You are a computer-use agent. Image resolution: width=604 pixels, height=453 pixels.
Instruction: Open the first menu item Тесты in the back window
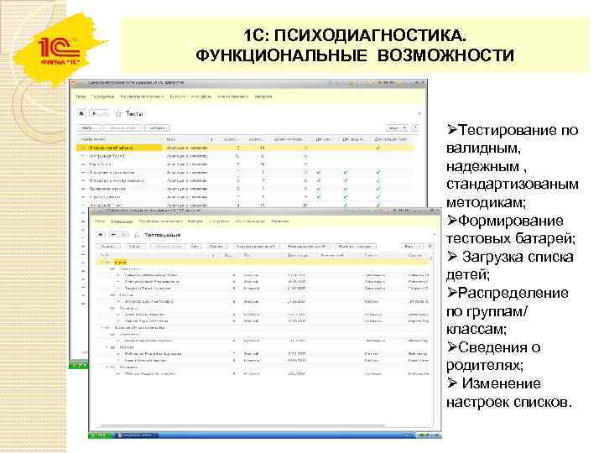tap(81, 96)
